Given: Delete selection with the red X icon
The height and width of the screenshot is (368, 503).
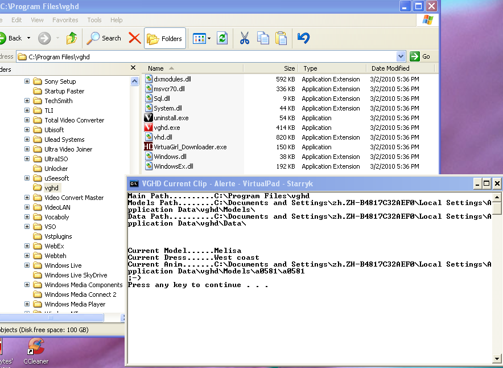Looking at the screenshot, I should [x=134, y=38].
